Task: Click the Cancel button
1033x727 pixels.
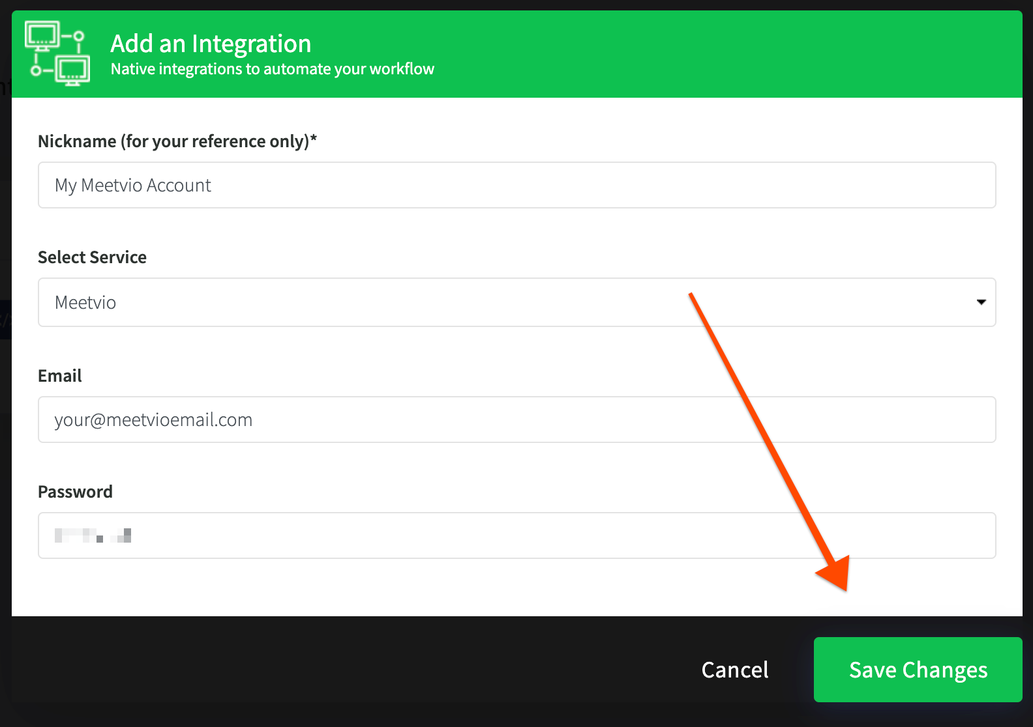Action: point(735,670)
